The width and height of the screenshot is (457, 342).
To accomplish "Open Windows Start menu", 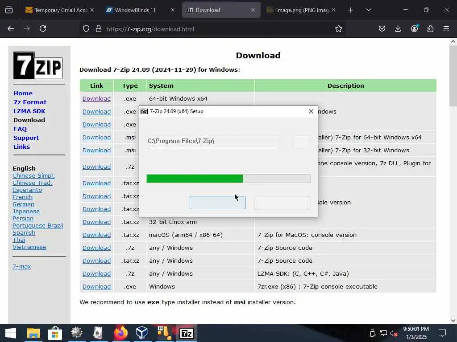I will (11, 333).
